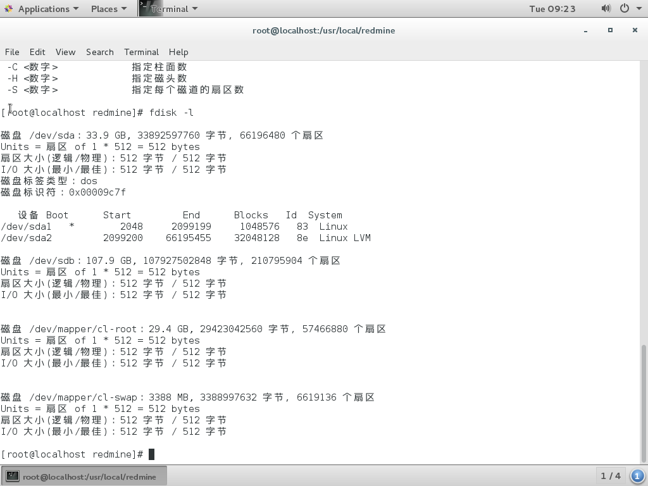
Task: Open the Terminal app menu in top bar
Action: [x=169, y=9]
